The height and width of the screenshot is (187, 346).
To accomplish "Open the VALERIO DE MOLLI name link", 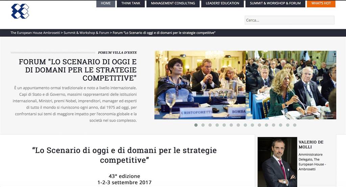I will (x=311, y=144).
